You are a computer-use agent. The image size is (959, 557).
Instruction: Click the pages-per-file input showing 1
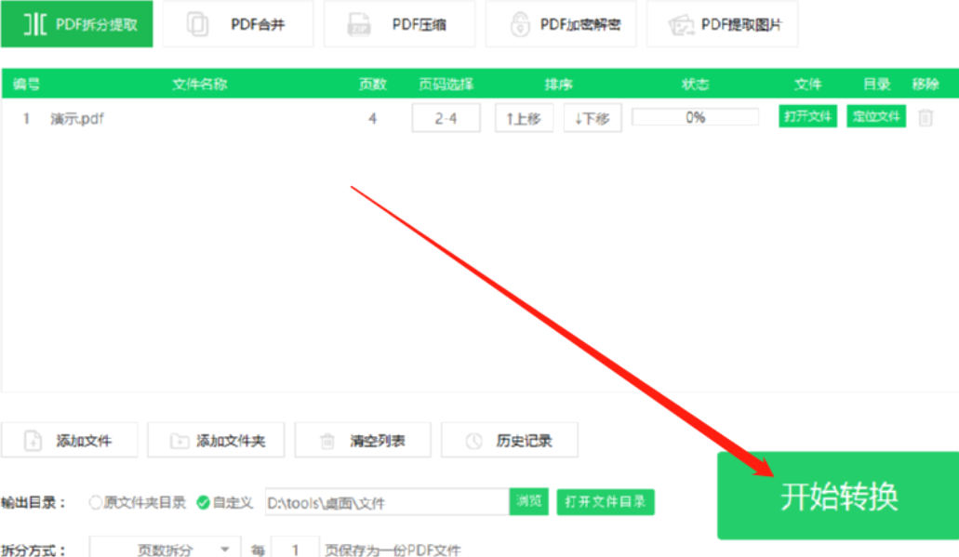tap(296, 550)
